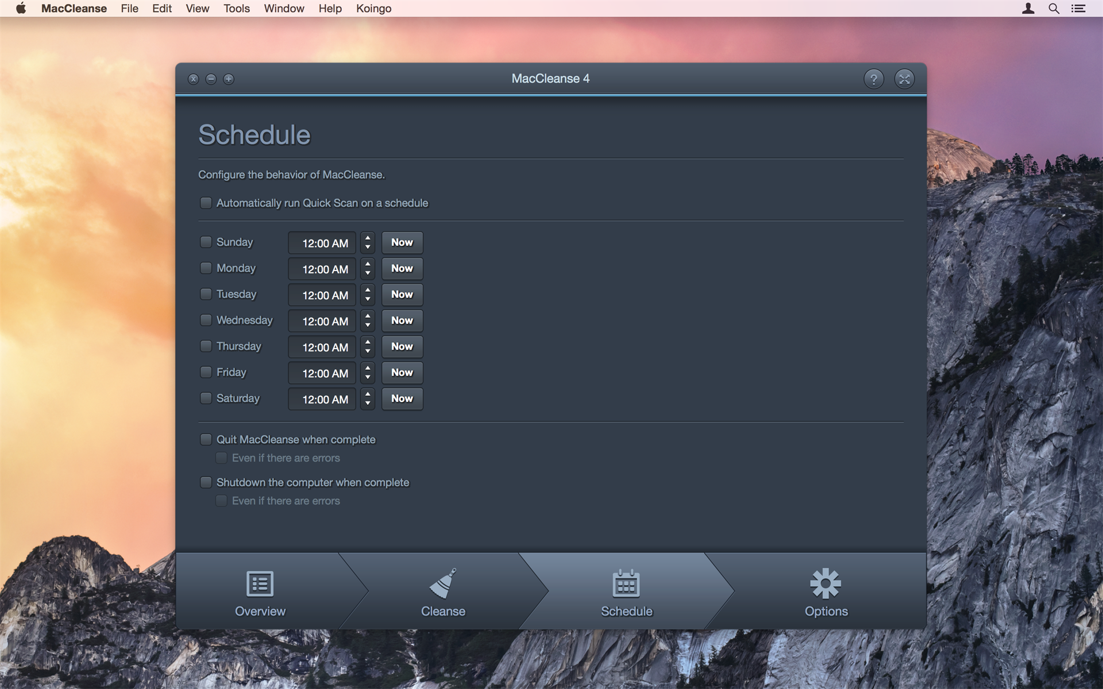This screenshot has height=689, width=1103.
Task: Click the Sunday time stepper arrows
Action: (368, 242)
